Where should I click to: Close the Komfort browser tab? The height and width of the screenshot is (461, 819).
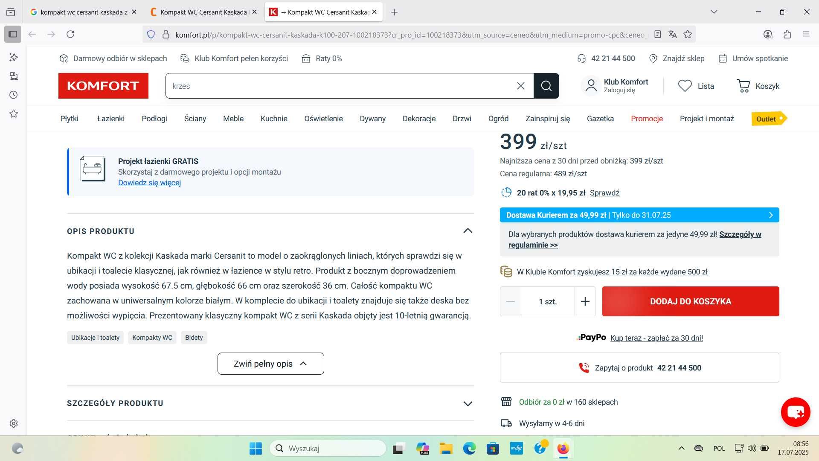(x=374, y=12)
